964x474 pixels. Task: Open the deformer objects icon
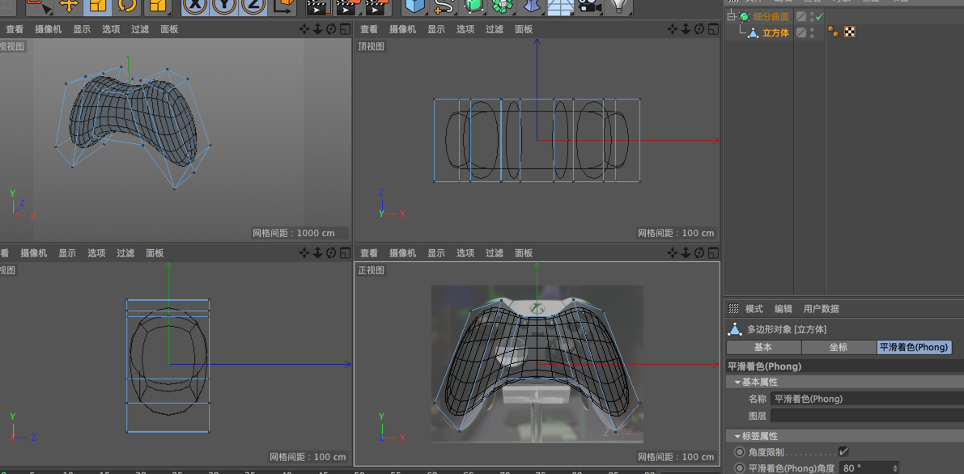coord(531,6)
